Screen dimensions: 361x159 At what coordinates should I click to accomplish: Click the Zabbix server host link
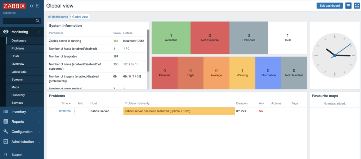pos(99,111)
